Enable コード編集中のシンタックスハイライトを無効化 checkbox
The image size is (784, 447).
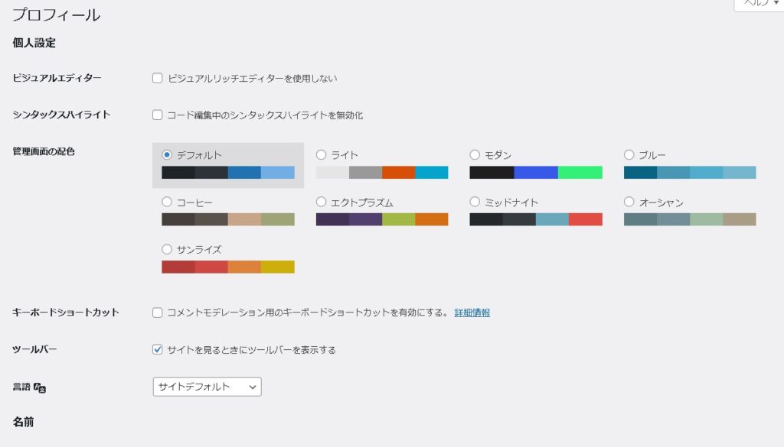158,115
